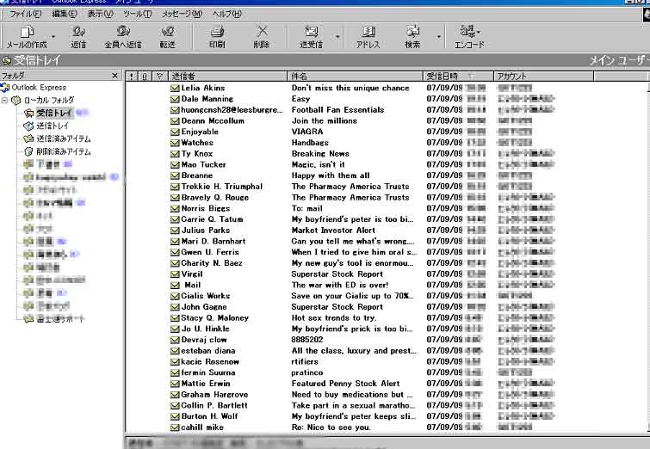Click envelope icon for Dale Manning message
This screenshot has width=650, height=449.
click(175, 99)
